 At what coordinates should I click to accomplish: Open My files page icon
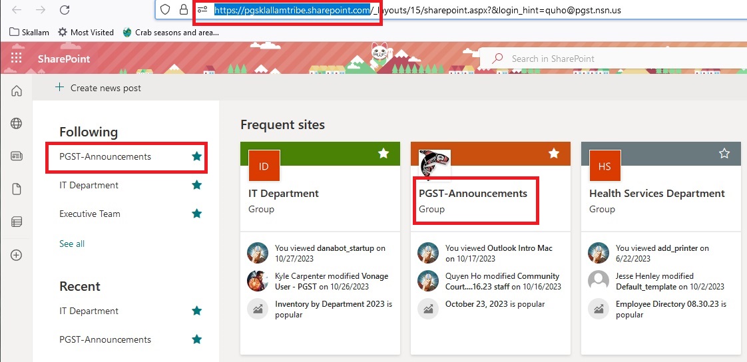16,189
